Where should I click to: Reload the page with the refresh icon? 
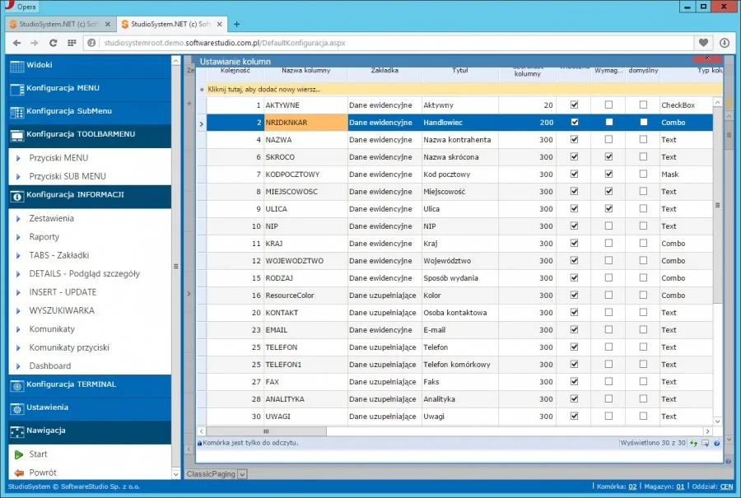coord(53,43)
